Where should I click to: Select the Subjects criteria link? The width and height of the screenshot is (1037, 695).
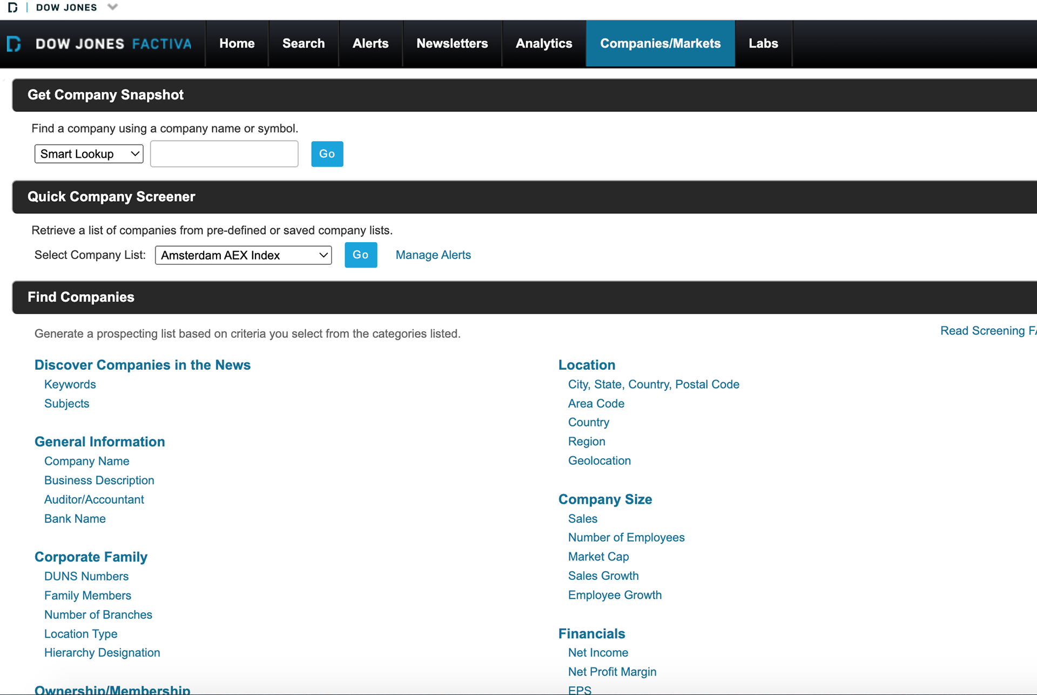tap(67, 404)
